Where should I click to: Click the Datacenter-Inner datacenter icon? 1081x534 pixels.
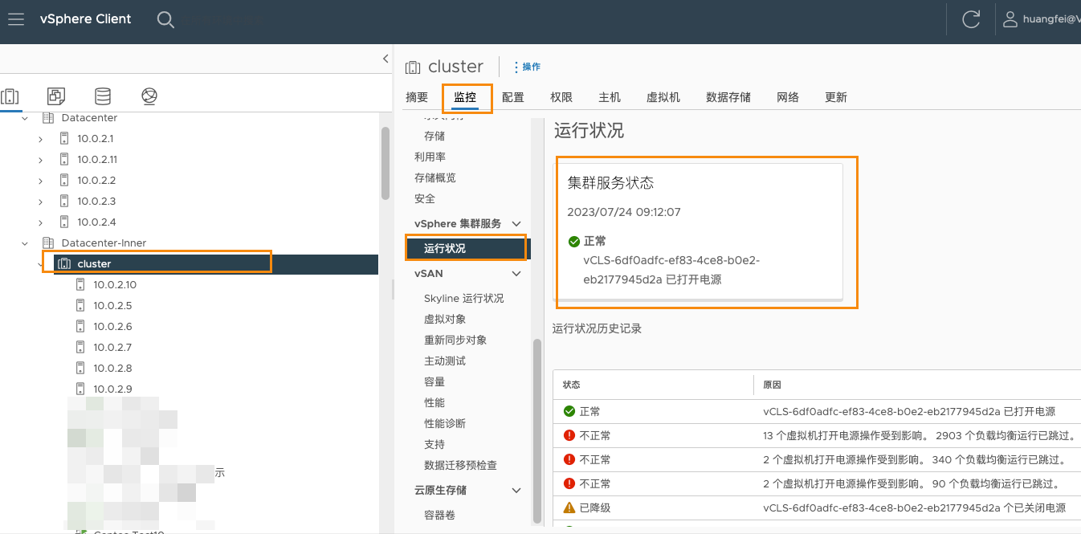point(47,243)
